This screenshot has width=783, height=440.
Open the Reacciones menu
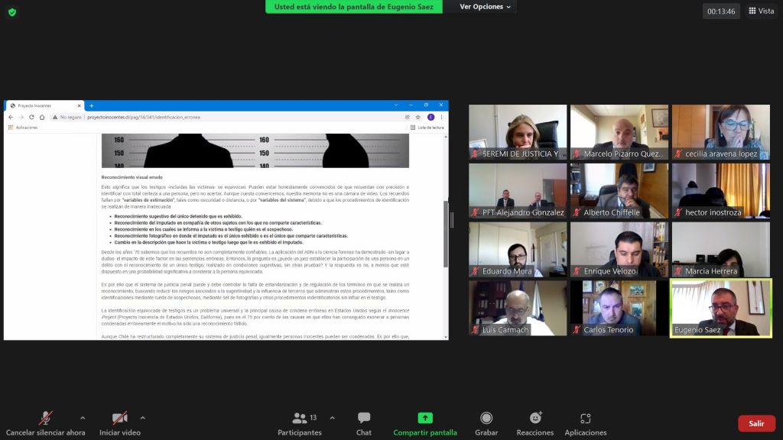[x=535, y=423]
